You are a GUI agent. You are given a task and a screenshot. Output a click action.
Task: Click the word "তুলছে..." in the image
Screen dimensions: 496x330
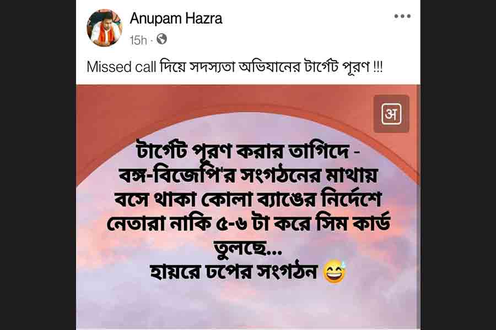(x=247, y=248)
